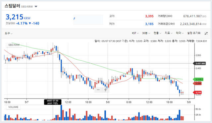Click 설정 초기화 reset settings
The height and width of the screenshot is (123, 212).
pos(194,33)
